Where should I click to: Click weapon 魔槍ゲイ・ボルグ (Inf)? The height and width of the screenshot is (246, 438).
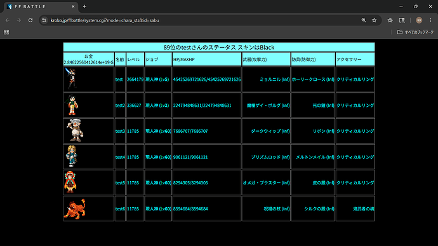point(268,106)
